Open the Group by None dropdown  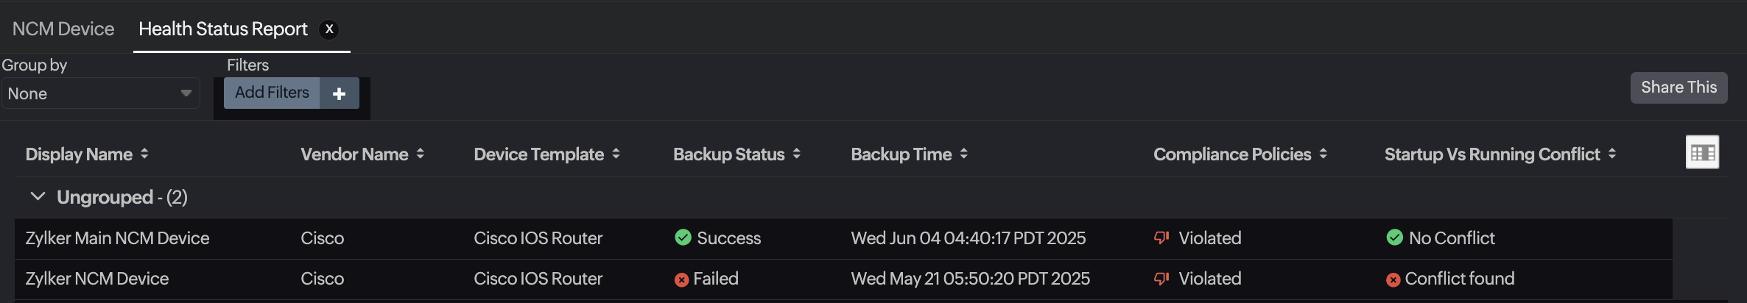pos(100,93)
